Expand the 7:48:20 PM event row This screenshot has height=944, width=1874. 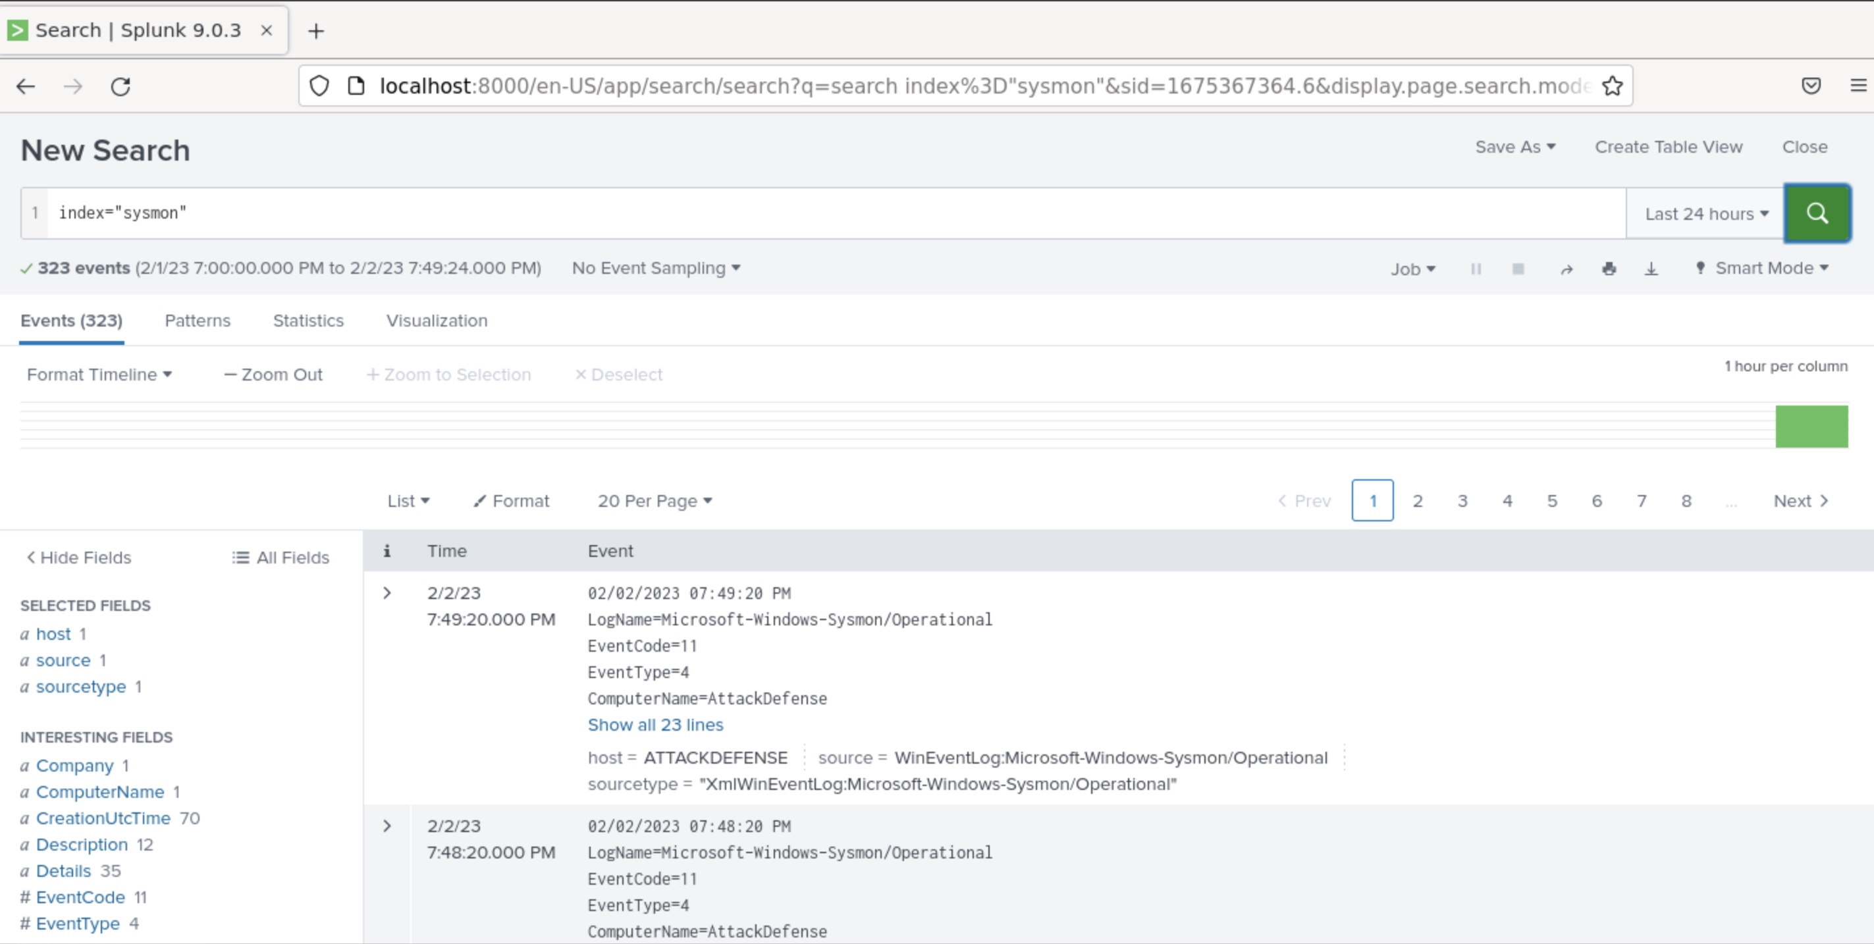pos(387,826)
